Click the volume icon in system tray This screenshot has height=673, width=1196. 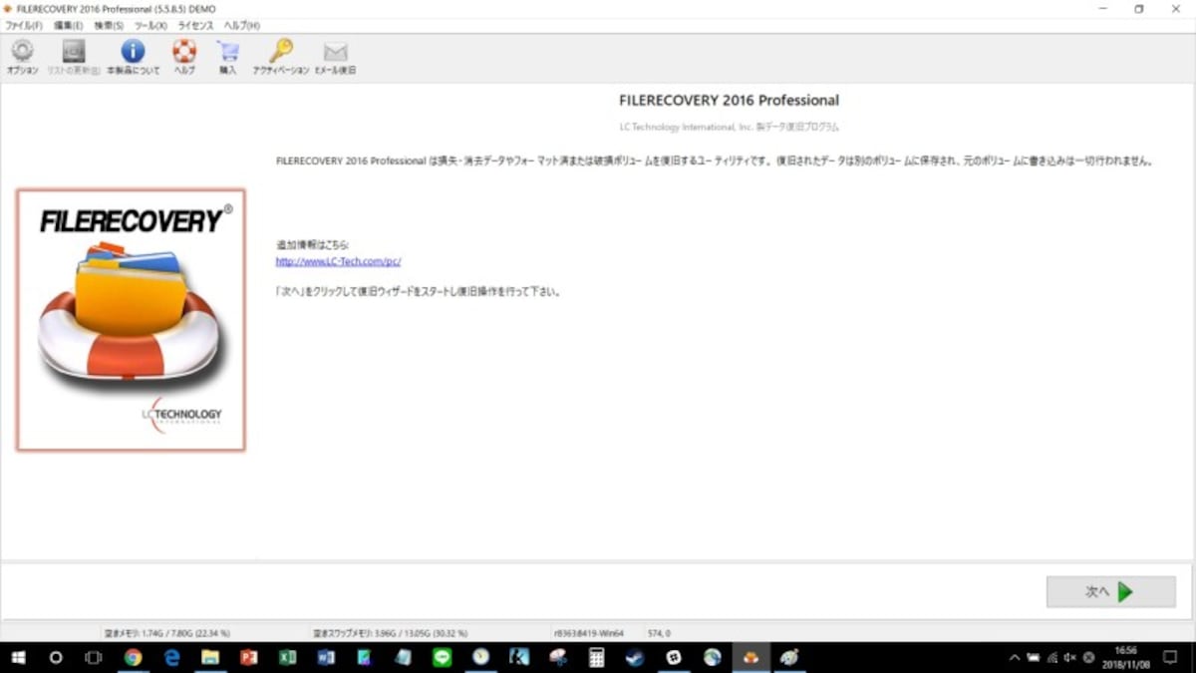pos(1070,658)
